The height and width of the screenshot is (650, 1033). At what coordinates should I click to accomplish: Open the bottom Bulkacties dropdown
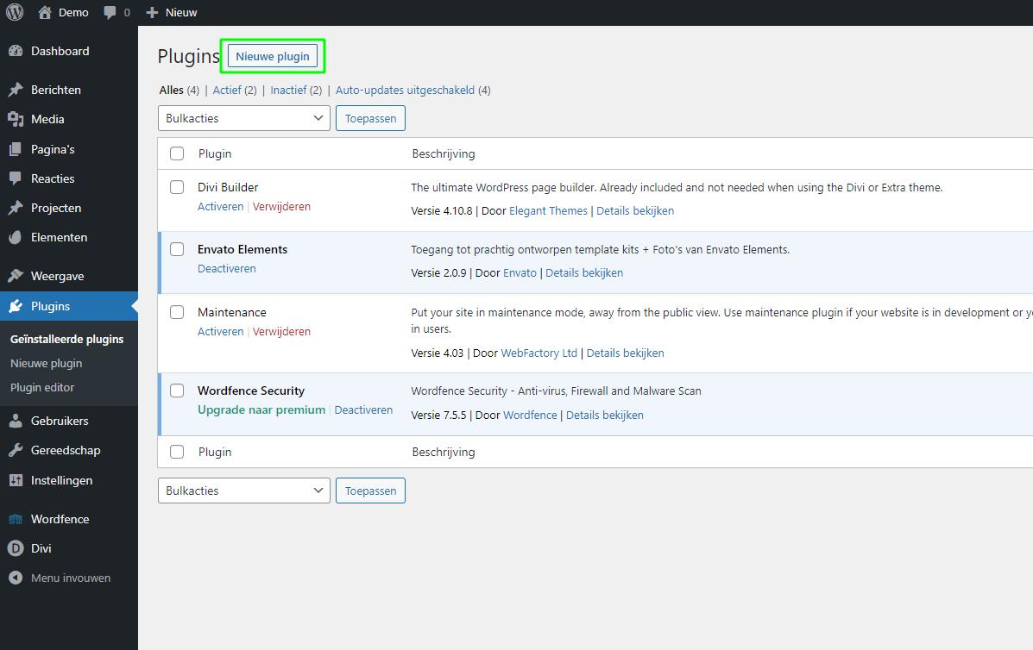243,491
